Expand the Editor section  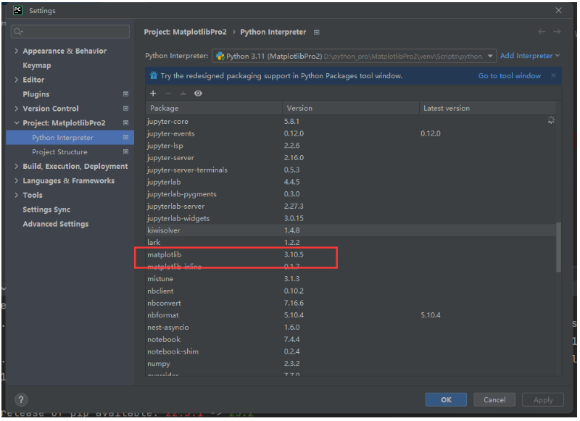tap(16, 80)
